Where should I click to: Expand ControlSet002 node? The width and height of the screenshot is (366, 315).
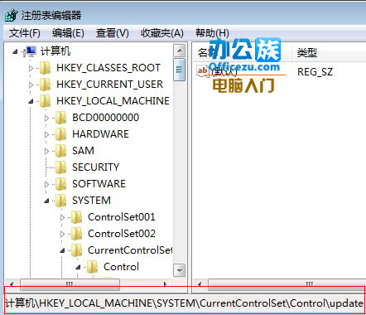point(62,234)
